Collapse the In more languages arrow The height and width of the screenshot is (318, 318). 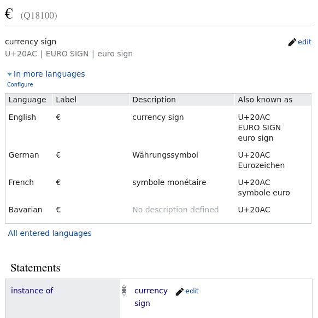pyautogui.click(x=9, y=74)
